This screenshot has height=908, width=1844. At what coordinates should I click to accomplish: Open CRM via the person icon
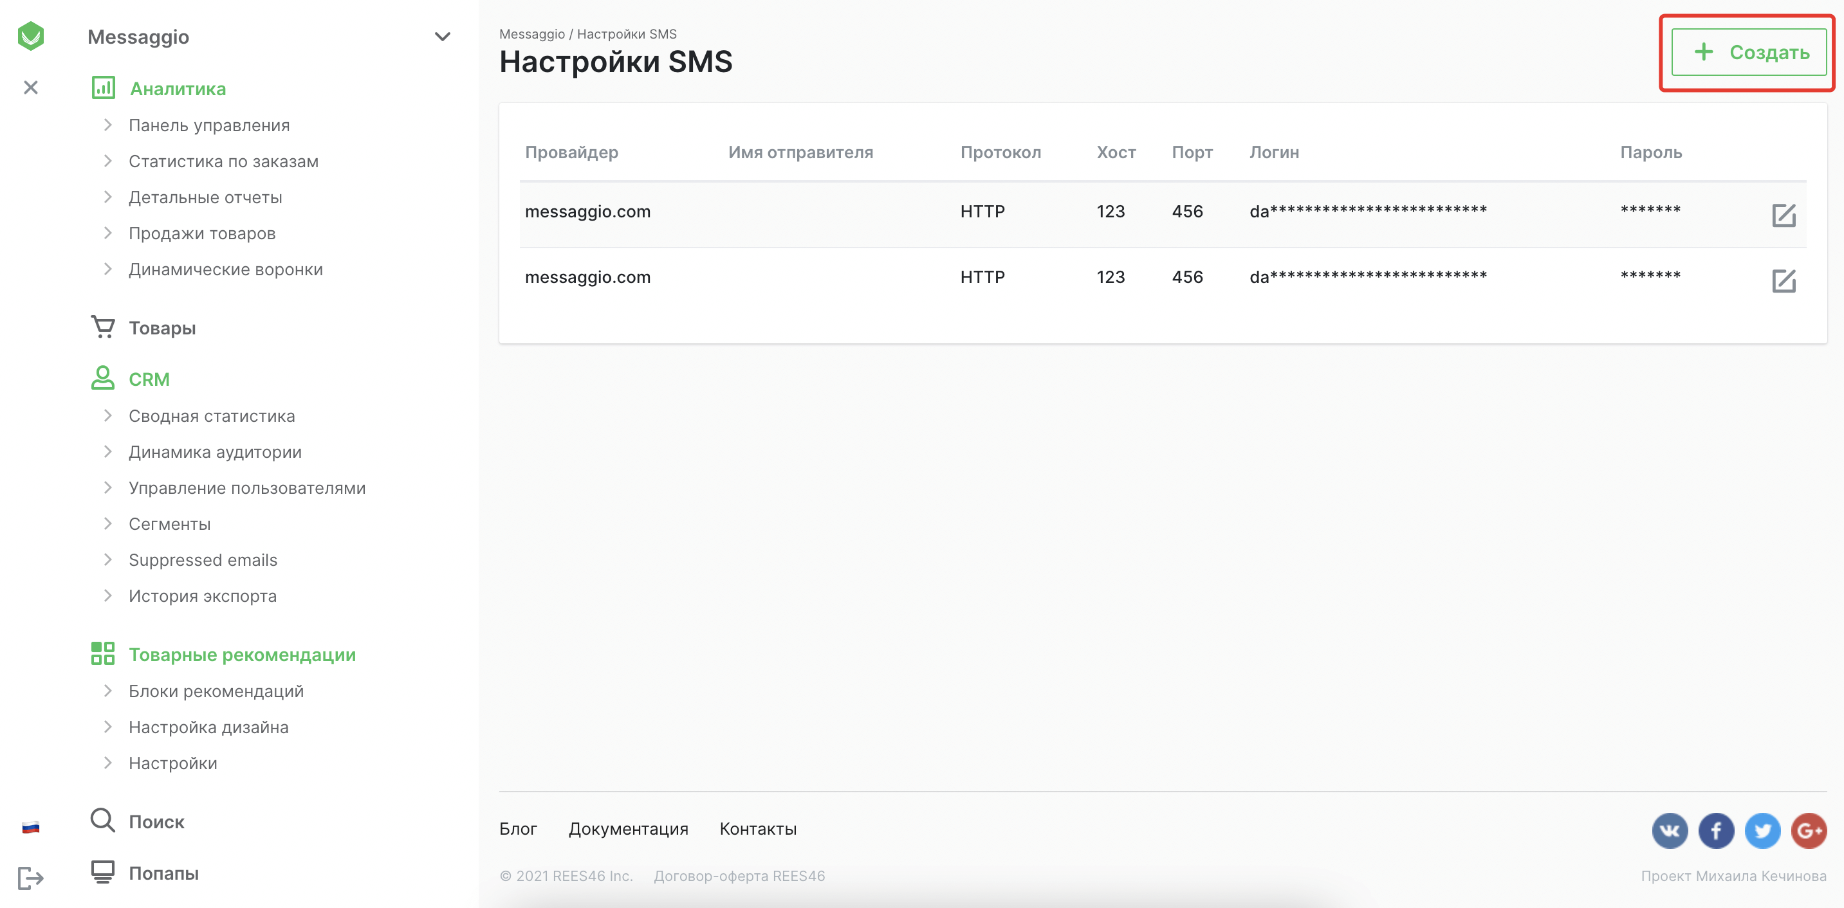coord(102,377)
